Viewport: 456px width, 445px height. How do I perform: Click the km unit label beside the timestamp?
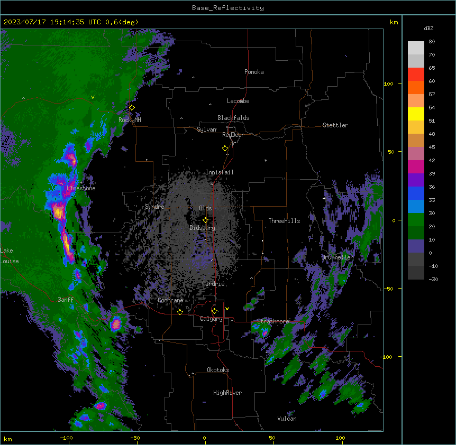(x=394, y=22)
